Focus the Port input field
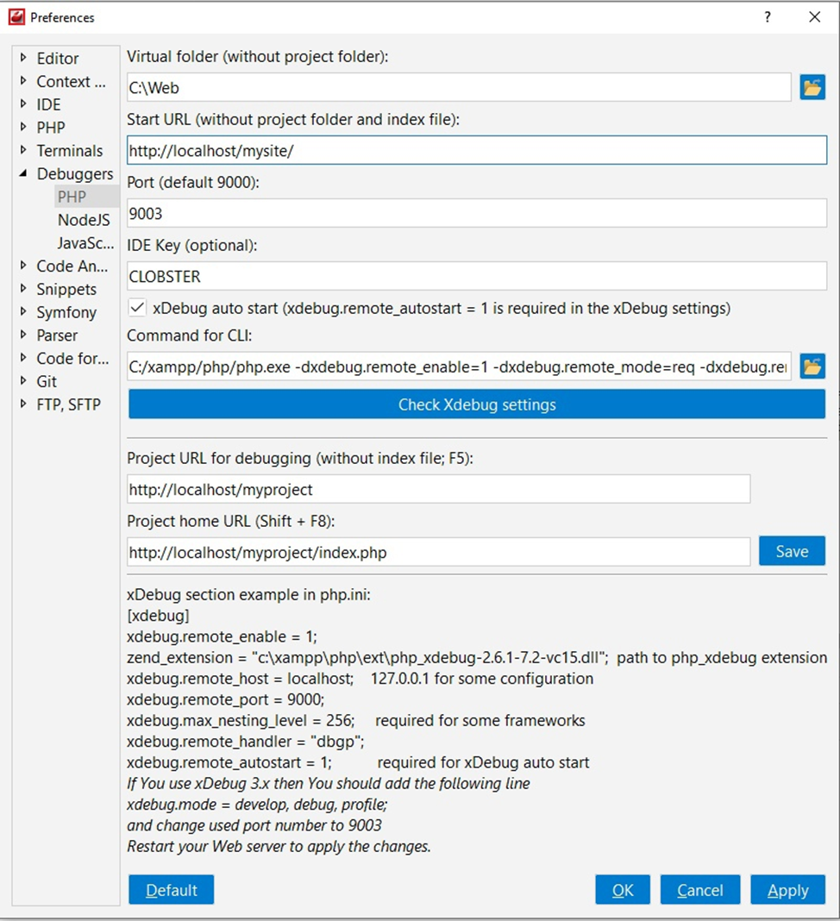This screenshot has height=921, width=840. tap(477, 213)
